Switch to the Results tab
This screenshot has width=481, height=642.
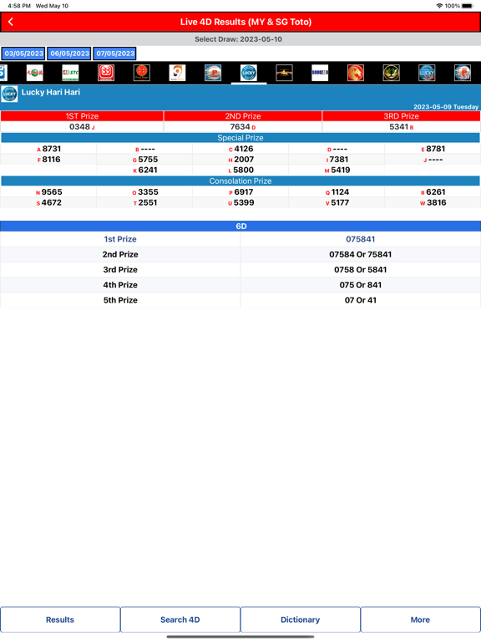pos(60,619)
